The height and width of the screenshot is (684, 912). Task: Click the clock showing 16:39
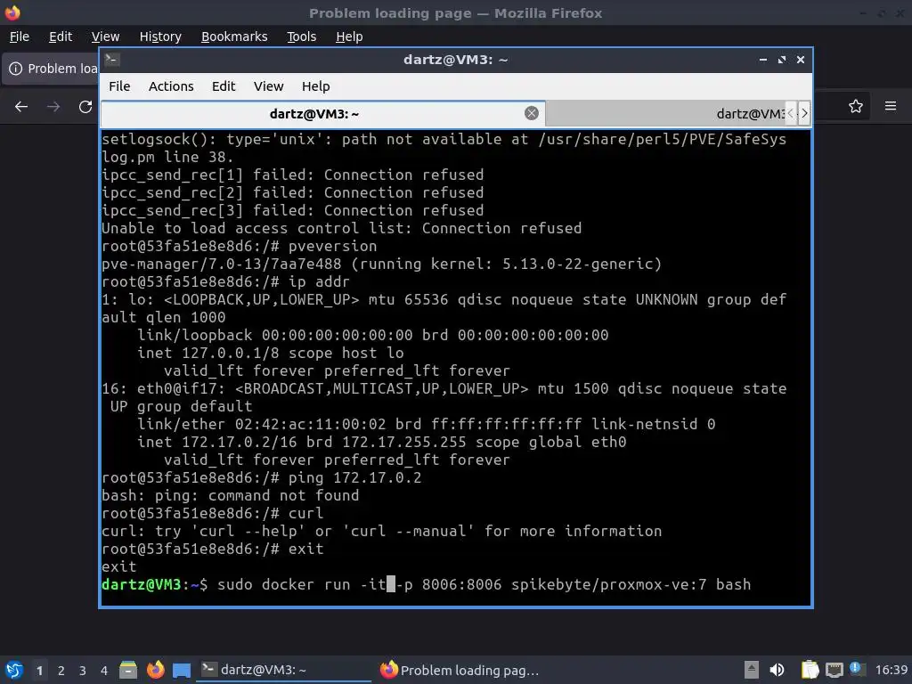891,670
